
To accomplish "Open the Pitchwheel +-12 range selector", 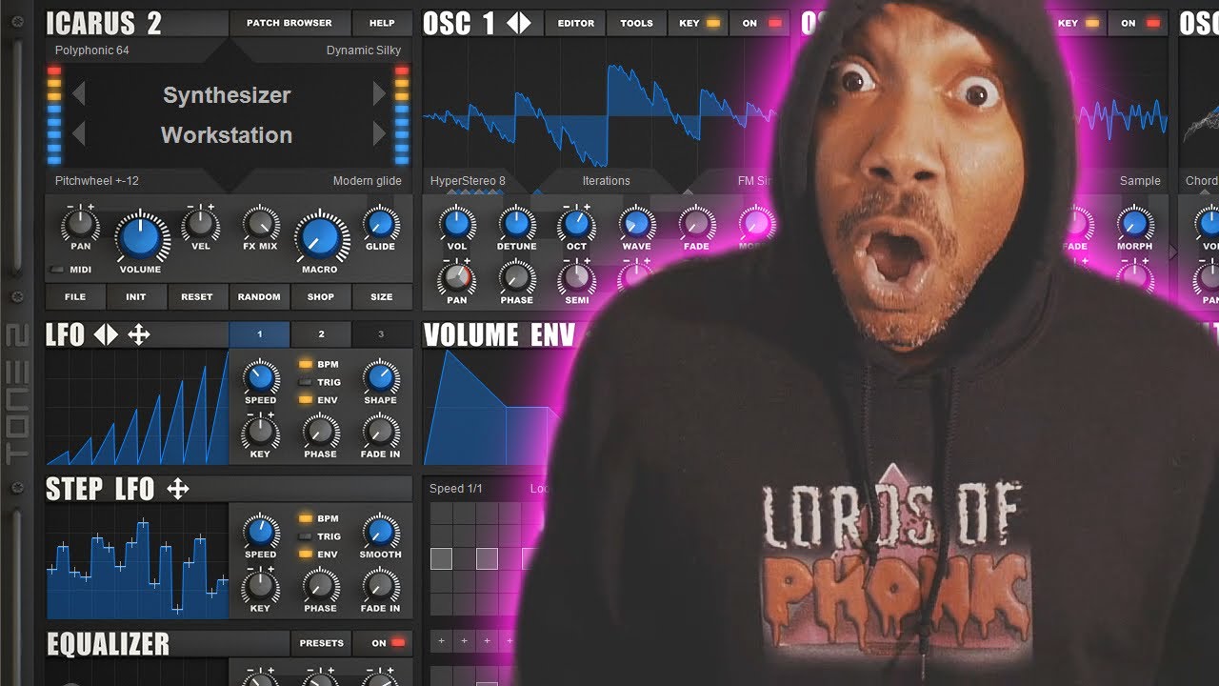I will [x=97, y=181].
